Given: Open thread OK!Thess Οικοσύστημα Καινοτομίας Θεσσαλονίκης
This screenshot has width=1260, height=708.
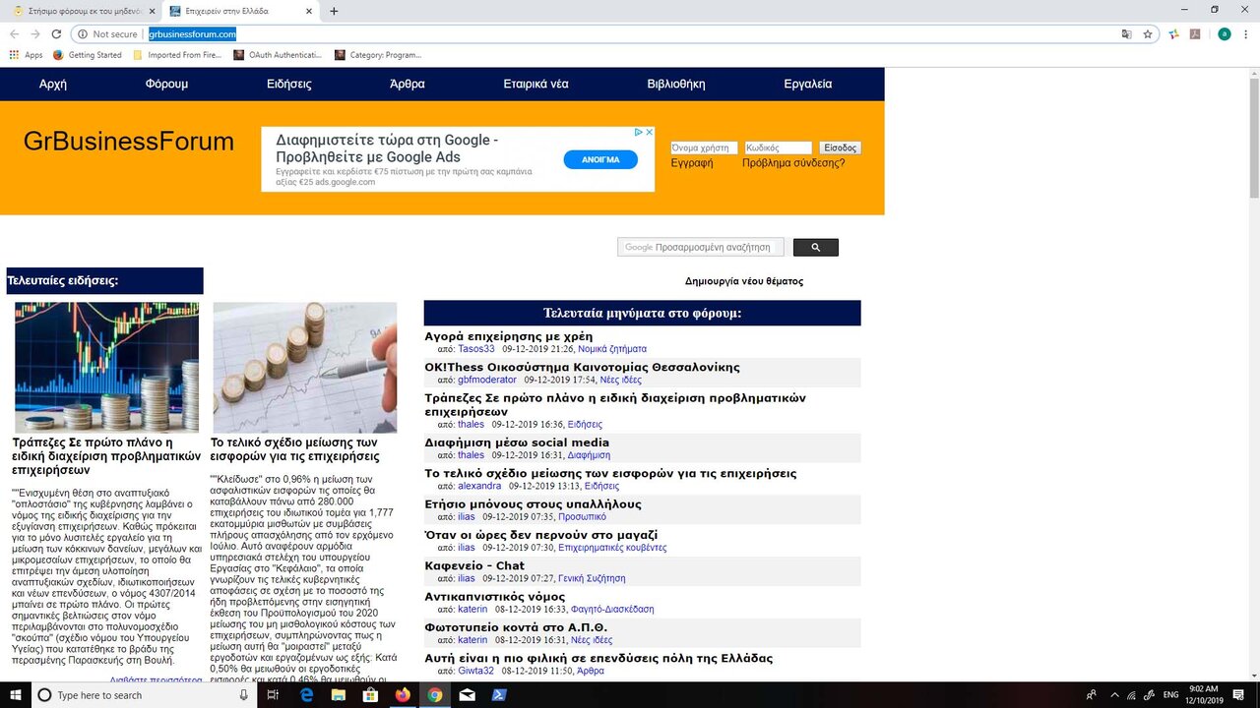Looking at the screenshot, I should 583,367.
